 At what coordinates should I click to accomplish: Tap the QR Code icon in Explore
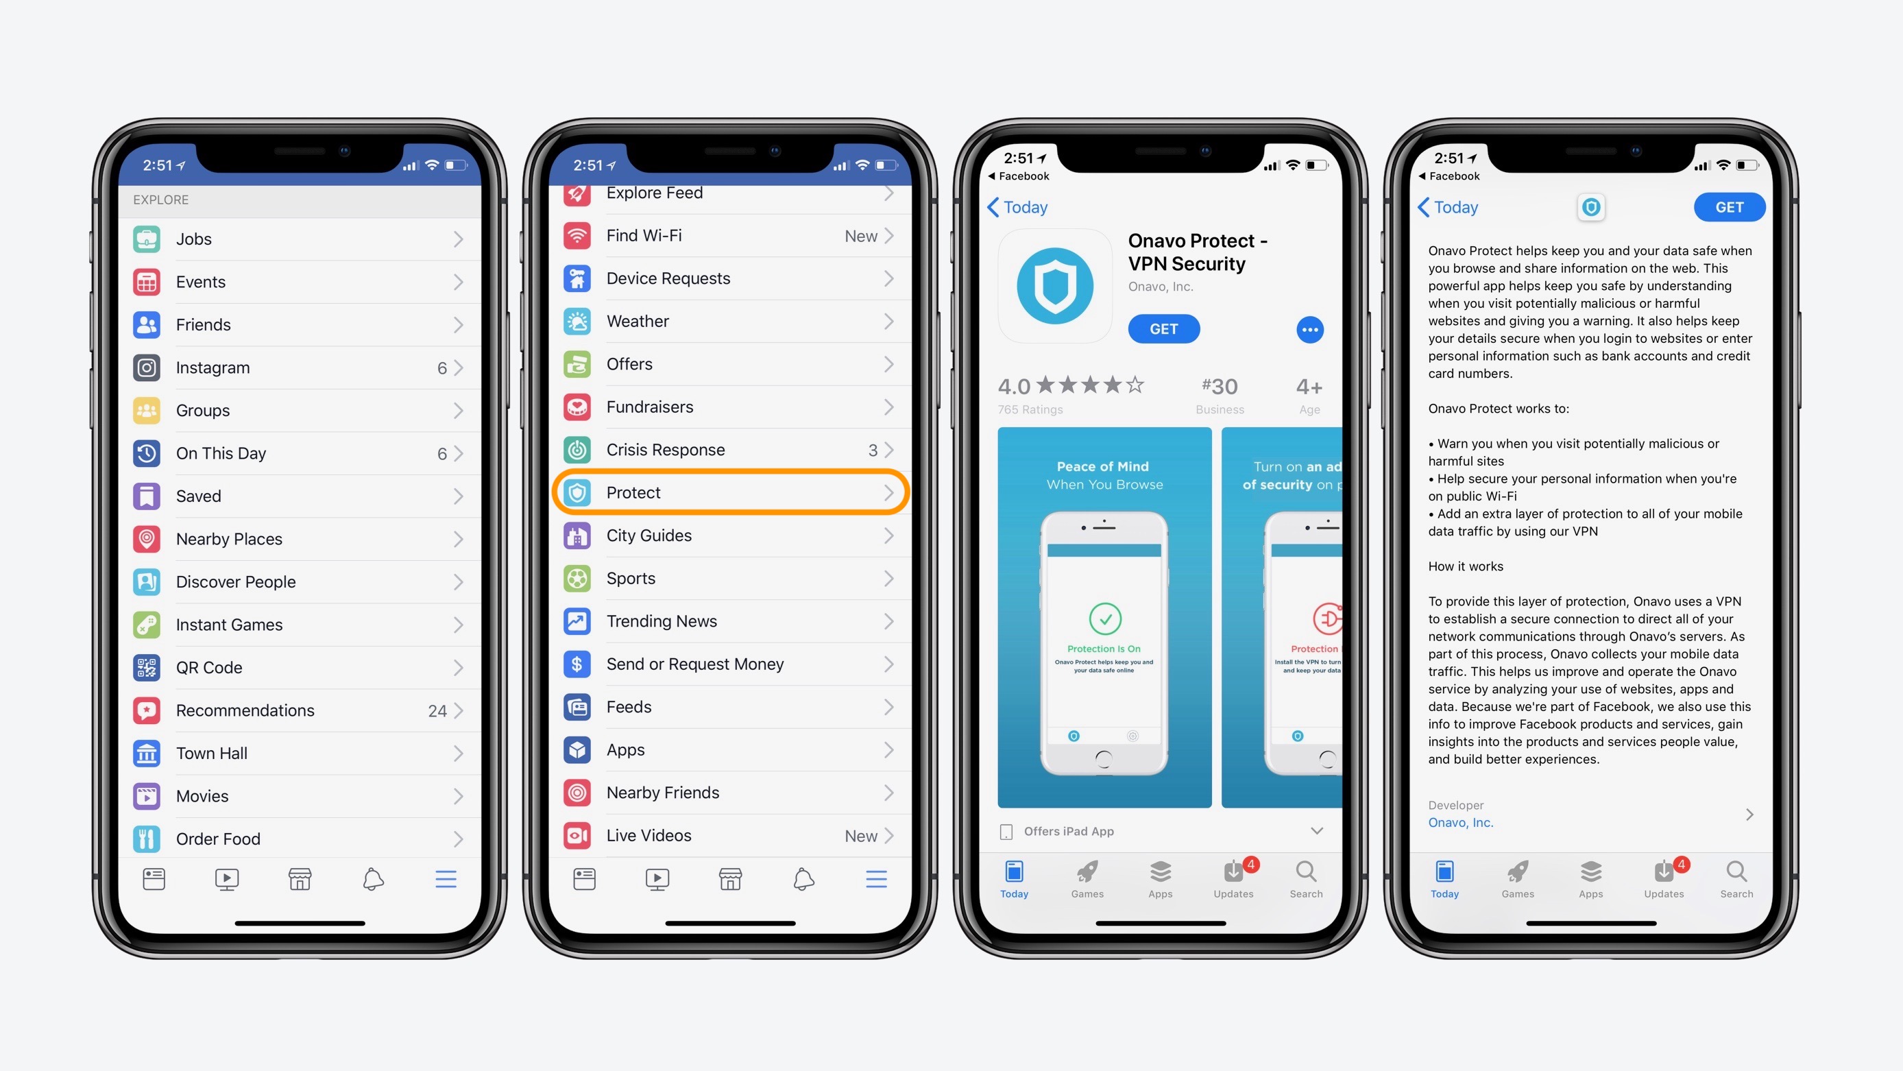point(147,667)
